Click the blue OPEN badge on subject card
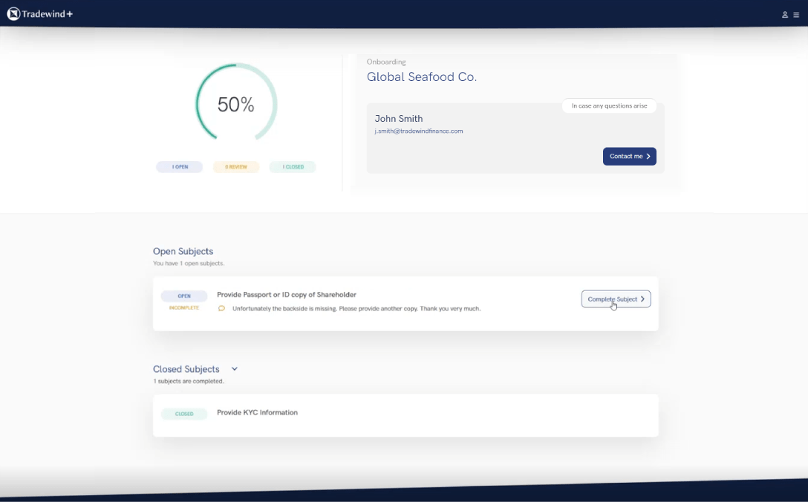The height and width of the screenshot is (502, 808). pos(183,296)
